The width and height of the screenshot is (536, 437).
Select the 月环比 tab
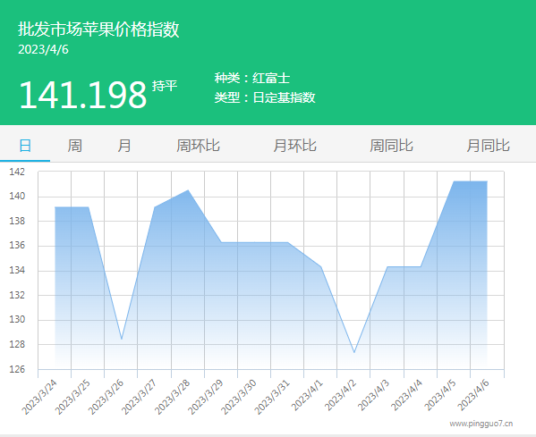click(x=294, y=146)
